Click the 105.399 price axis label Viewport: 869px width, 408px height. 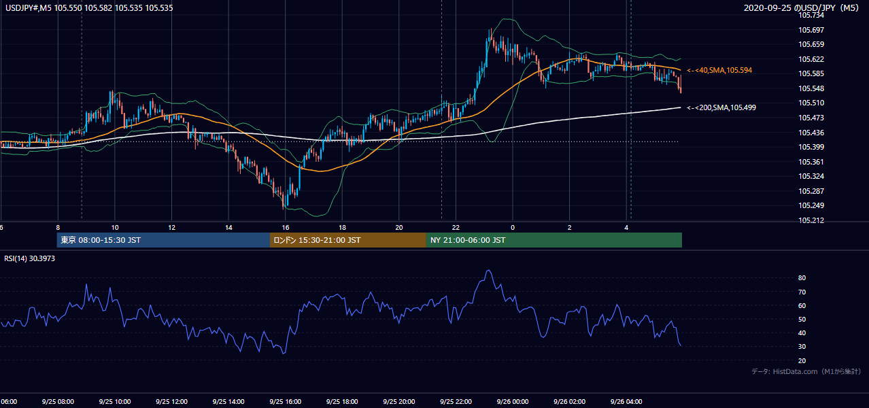pyautogui.click(x=812, y=147)
